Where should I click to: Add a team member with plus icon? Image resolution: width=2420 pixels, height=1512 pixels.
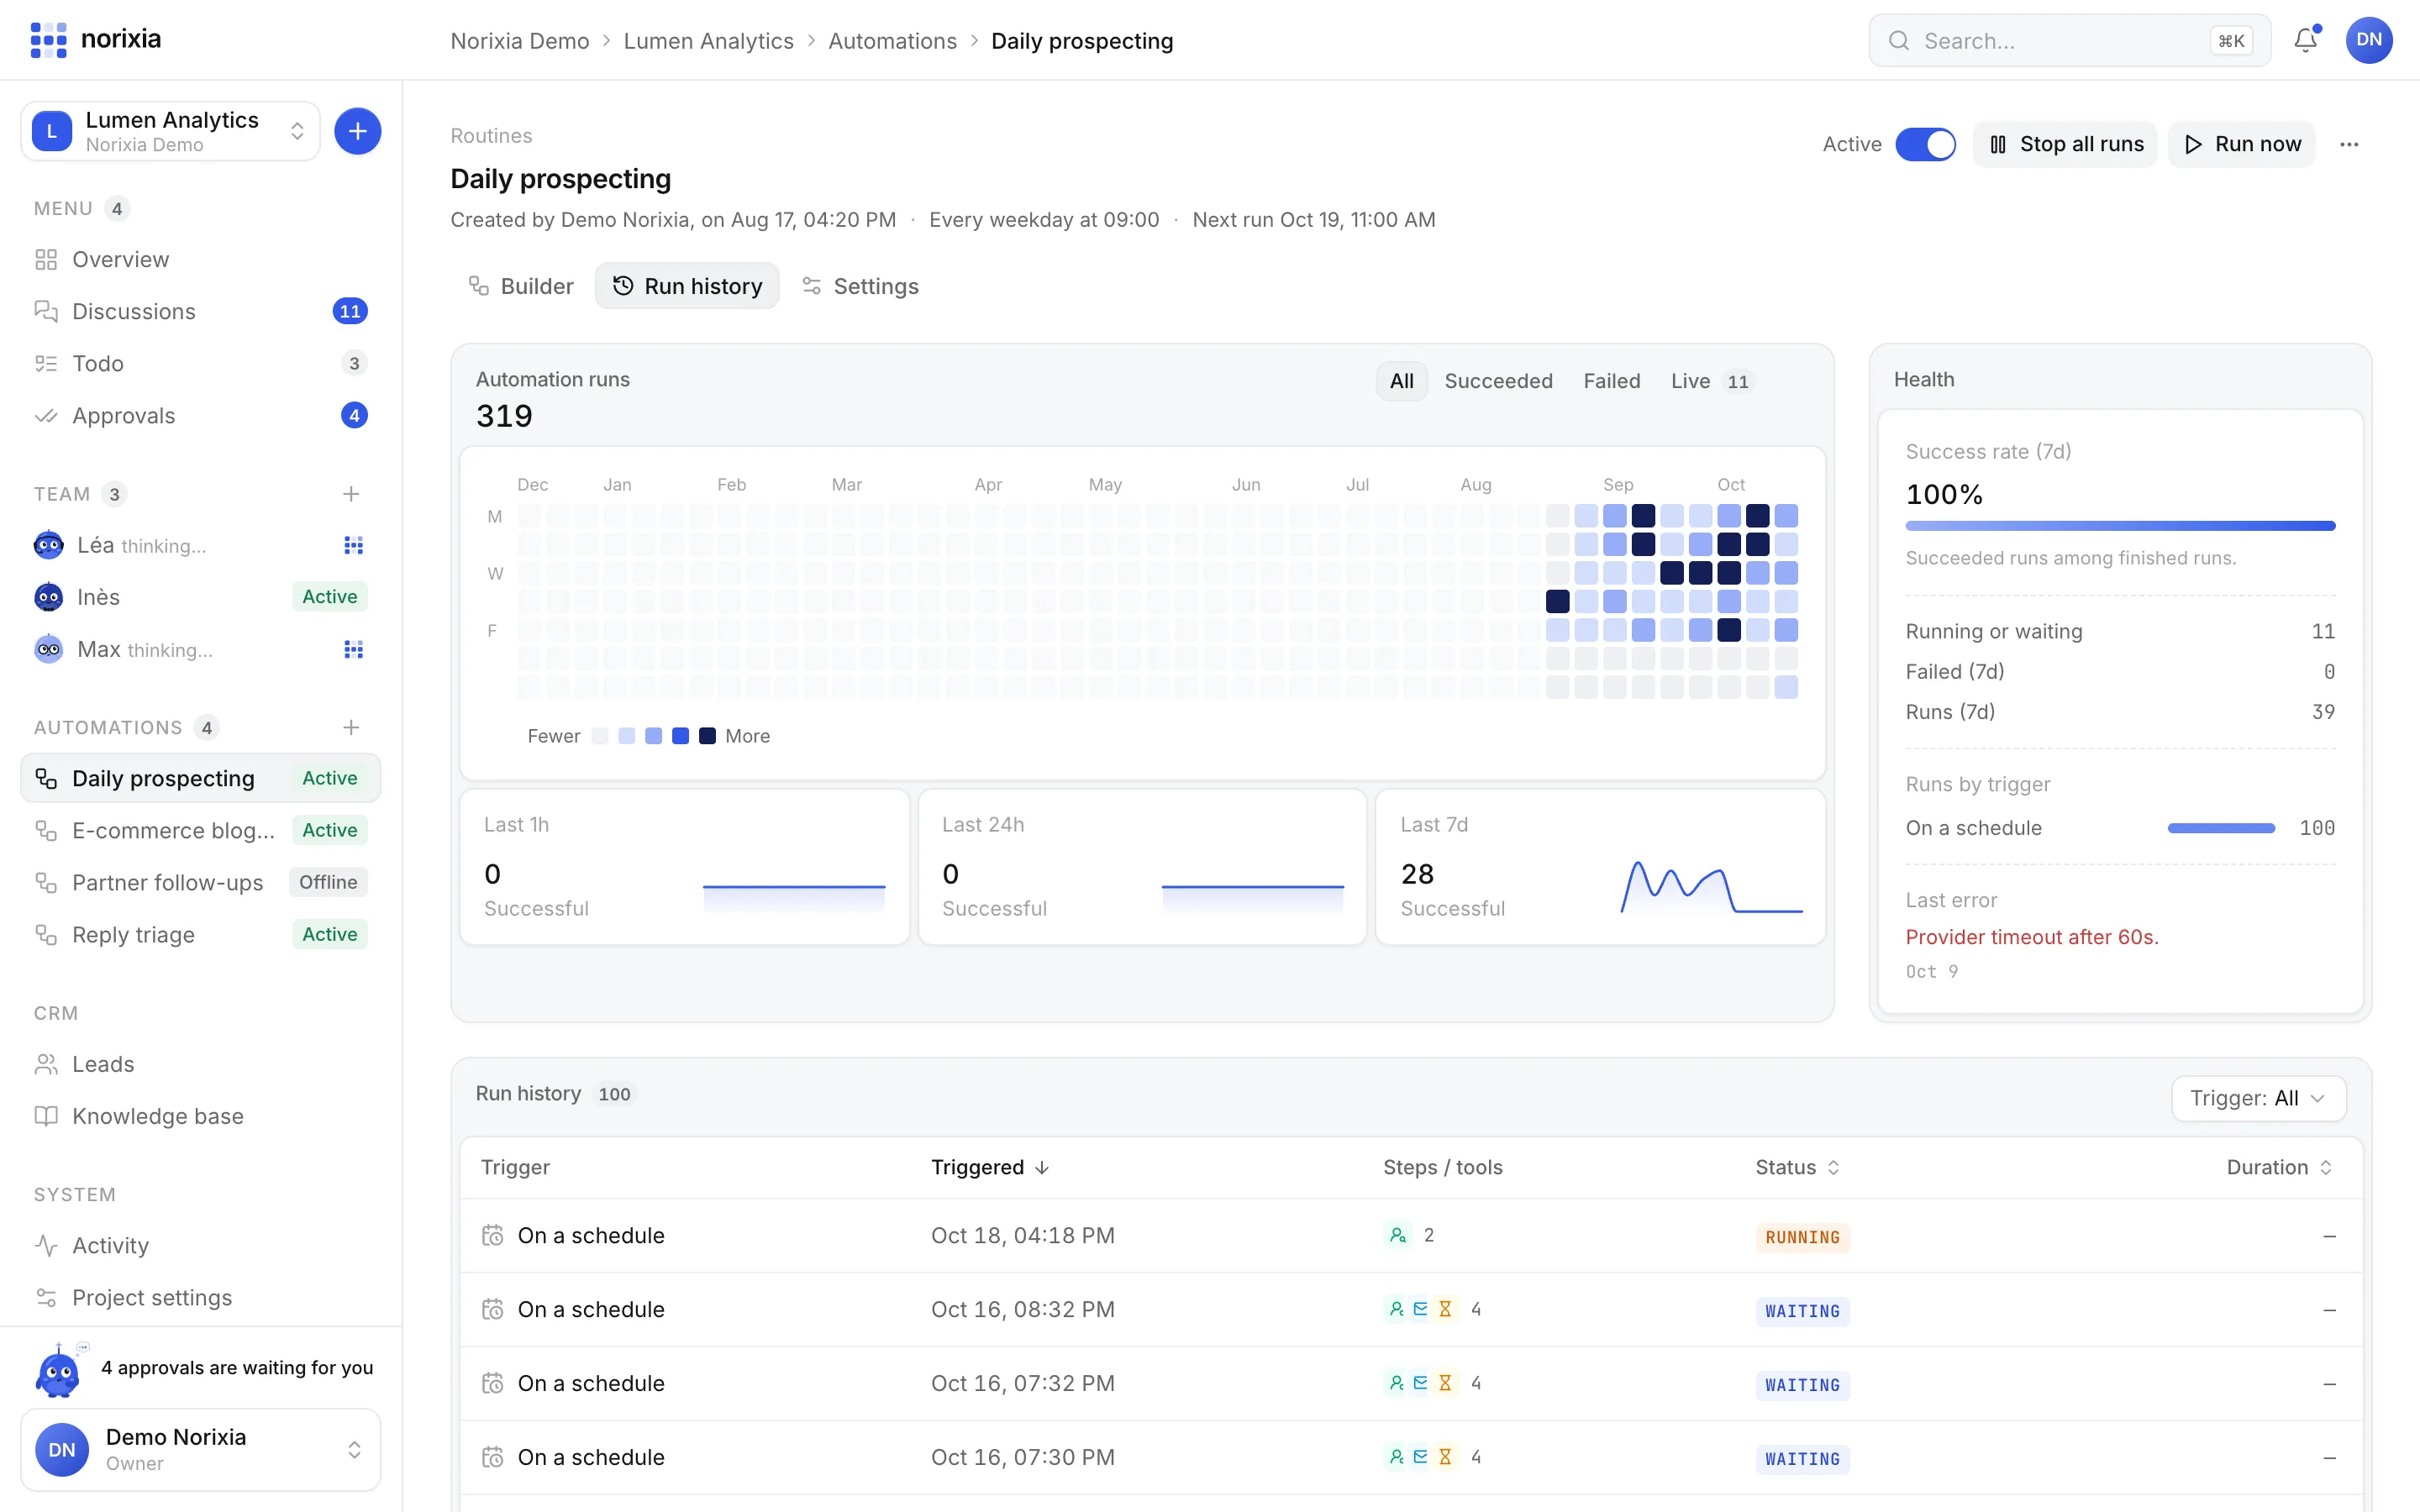coord(351,494)
